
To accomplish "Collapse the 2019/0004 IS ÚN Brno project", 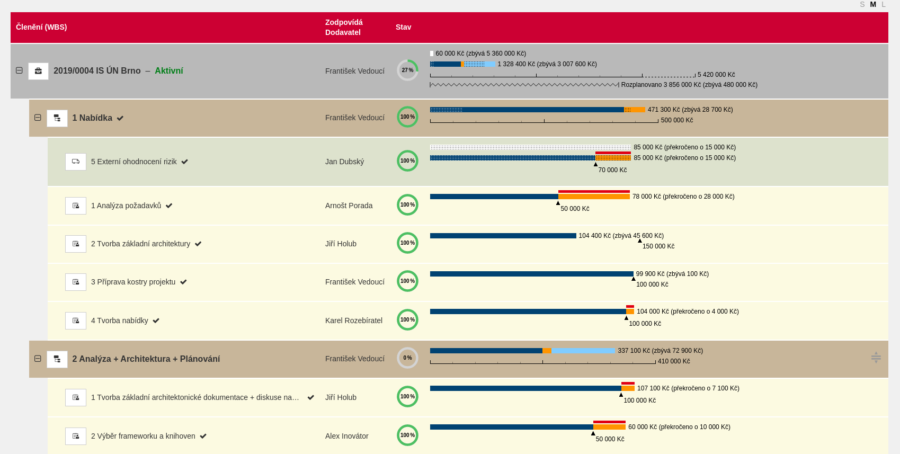I will point(19,70).
